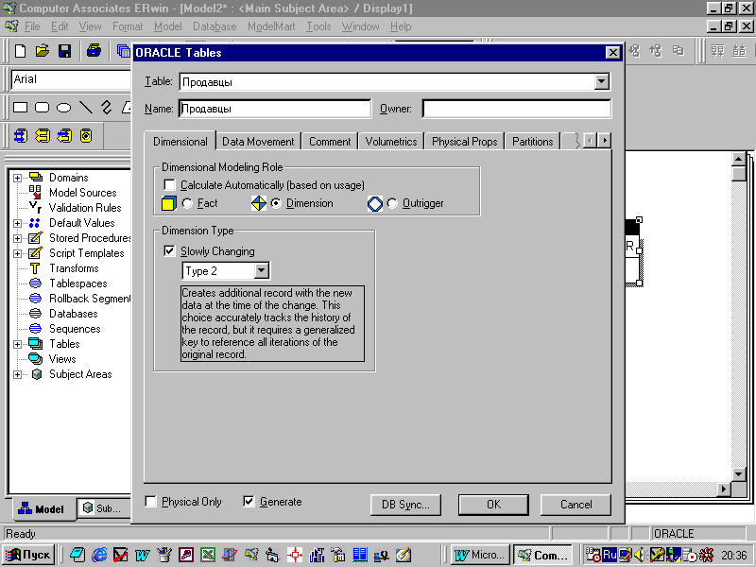The width and height of the screenshot is (756, 567).
Task: Switch to the Partitions tab
Action: [533, 142]
